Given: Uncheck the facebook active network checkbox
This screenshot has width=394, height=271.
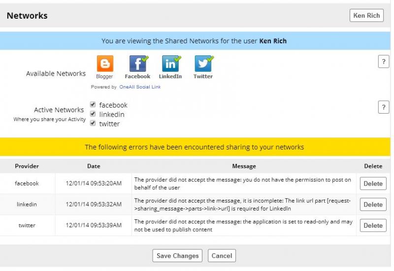Looking at the screenshot, I should pos(93,105).
